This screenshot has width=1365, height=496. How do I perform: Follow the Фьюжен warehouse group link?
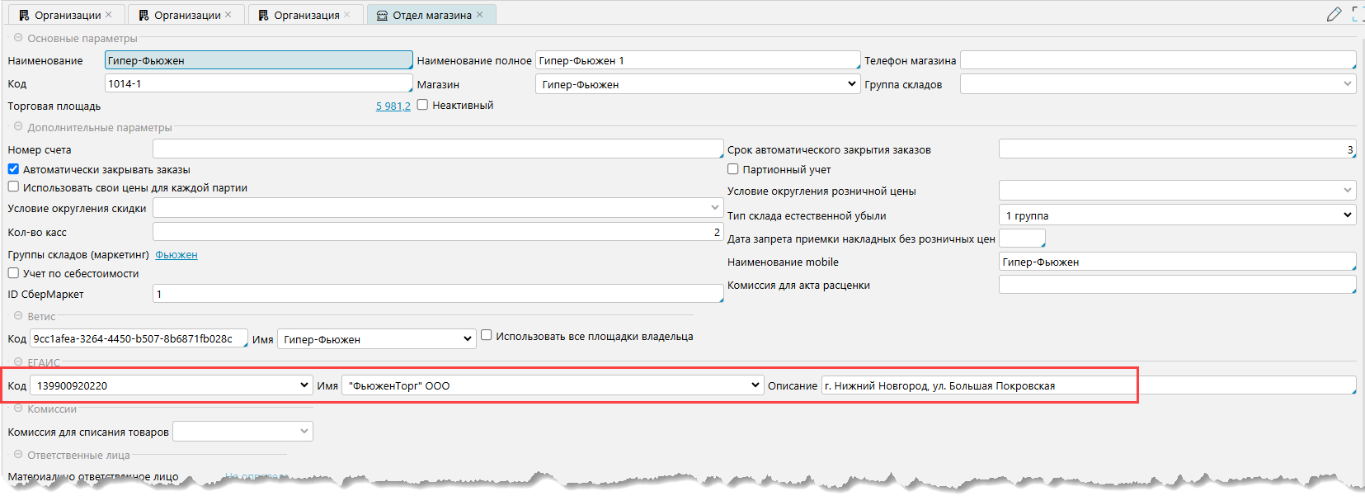pos(177,255)
